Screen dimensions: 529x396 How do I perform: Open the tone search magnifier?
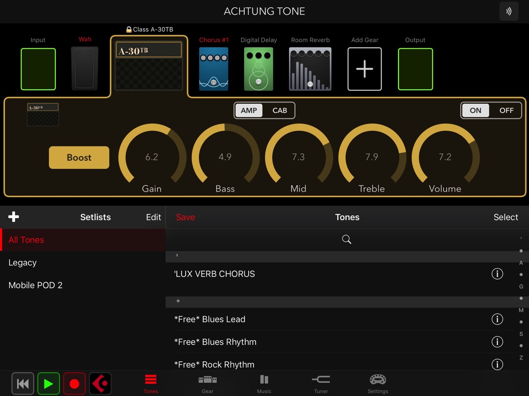347,239
